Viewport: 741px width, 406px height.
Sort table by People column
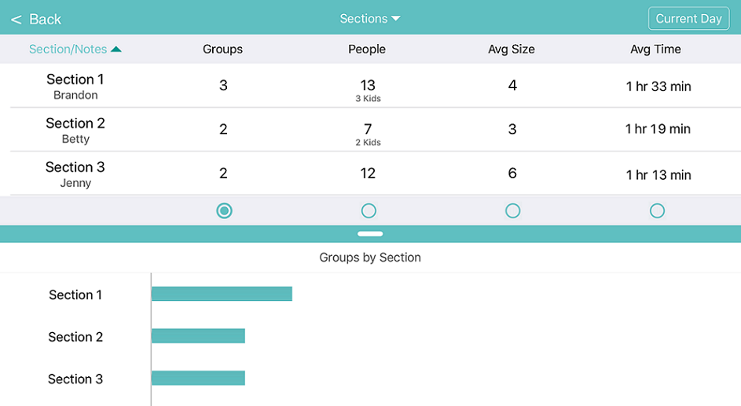click(x=367, y=49)
